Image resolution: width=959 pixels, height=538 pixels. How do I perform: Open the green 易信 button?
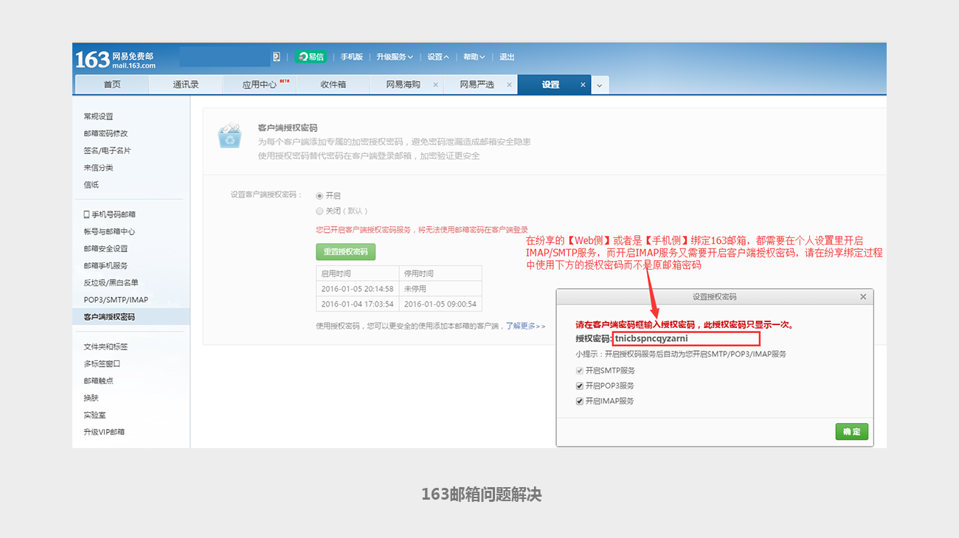[311, 57]
